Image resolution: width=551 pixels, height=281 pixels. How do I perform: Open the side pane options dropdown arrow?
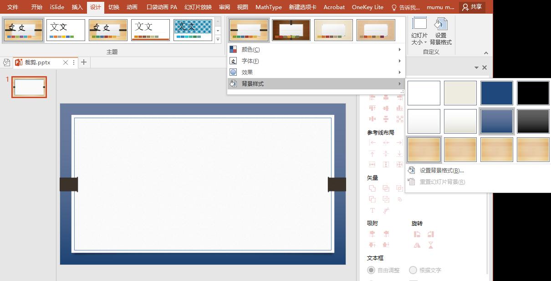coord(477,68)
